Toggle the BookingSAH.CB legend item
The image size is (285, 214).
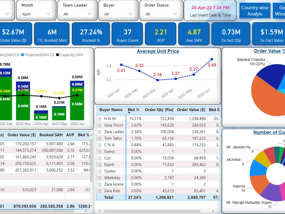[x=9, y=55]
